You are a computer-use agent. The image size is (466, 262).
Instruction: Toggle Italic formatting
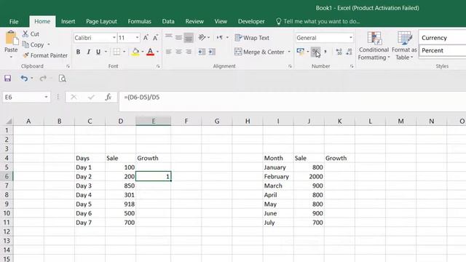88,52
